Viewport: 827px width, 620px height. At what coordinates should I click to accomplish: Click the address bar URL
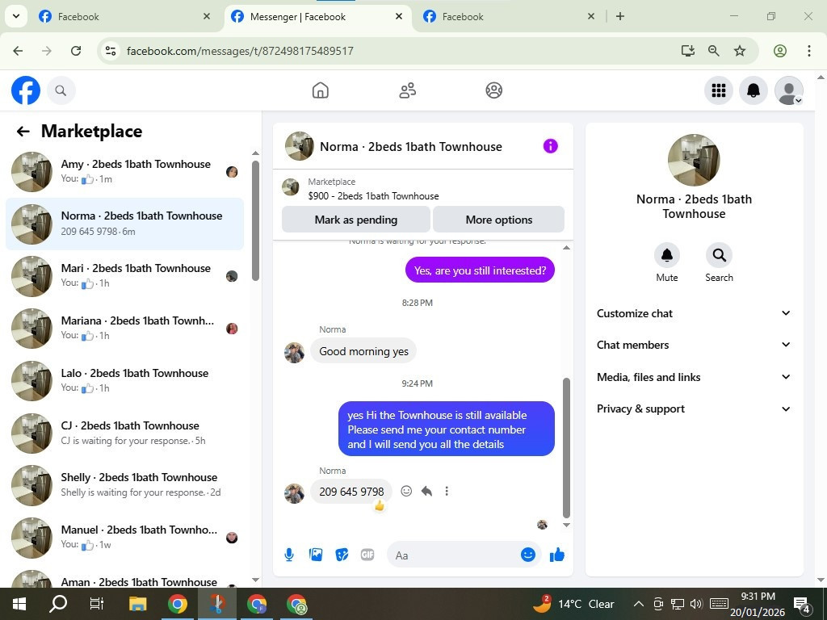(240, 51)
